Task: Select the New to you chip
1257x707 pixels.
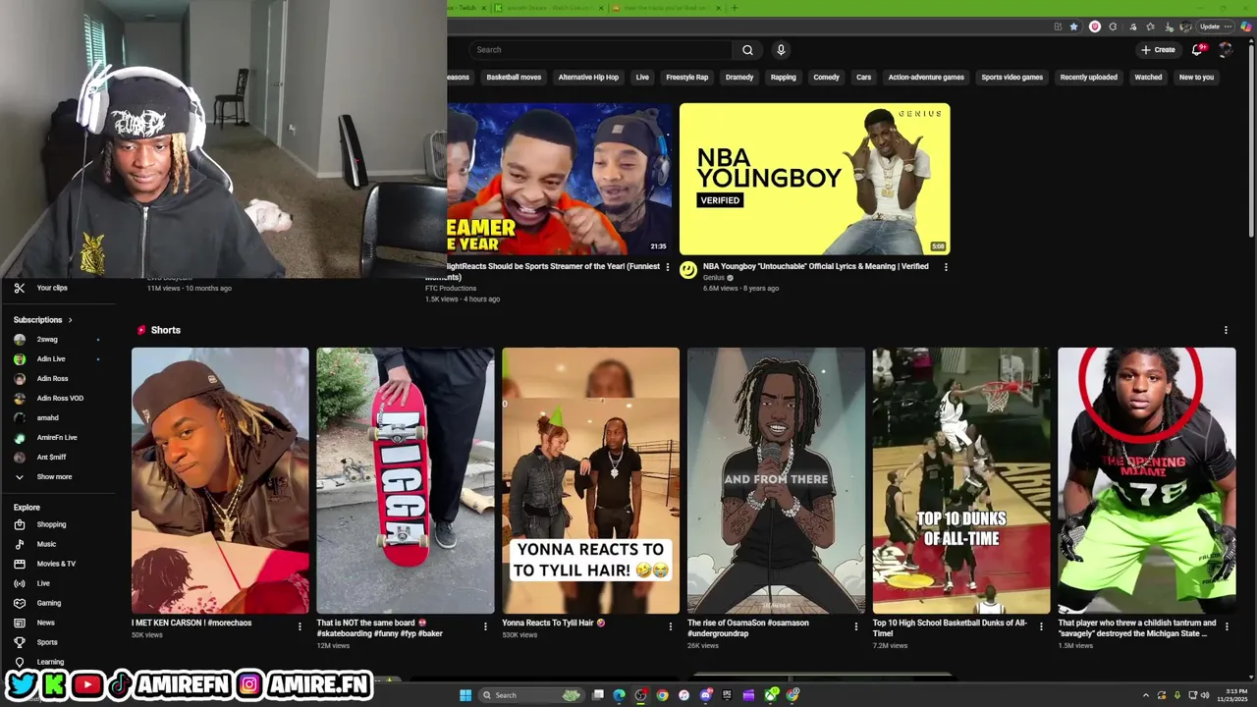Action: 1196,78
